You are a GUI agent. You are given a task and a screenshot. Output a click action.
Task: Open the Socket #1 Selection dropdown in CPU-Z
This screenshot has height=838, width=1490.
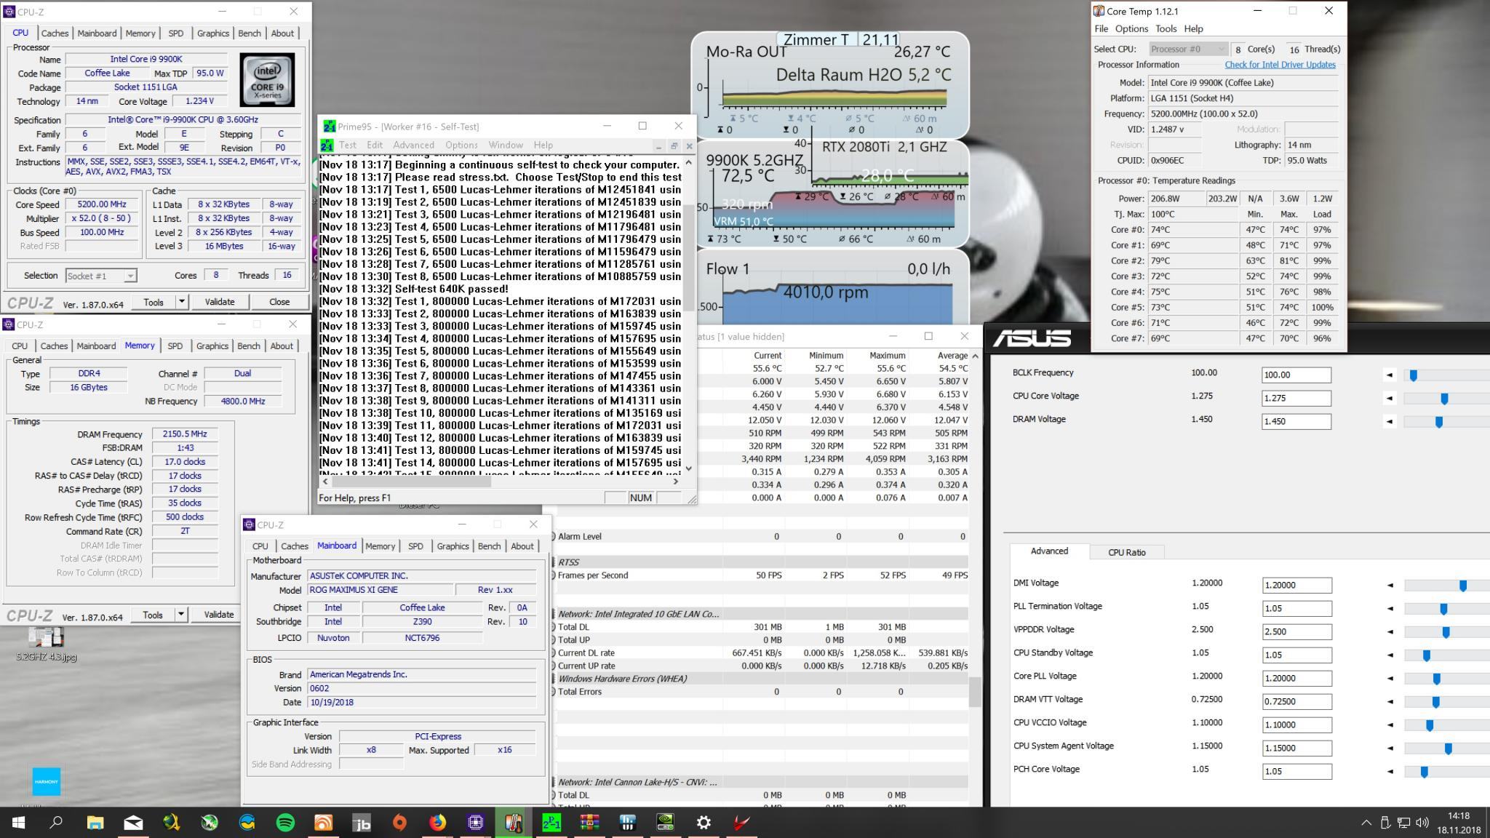pos(130,276)
